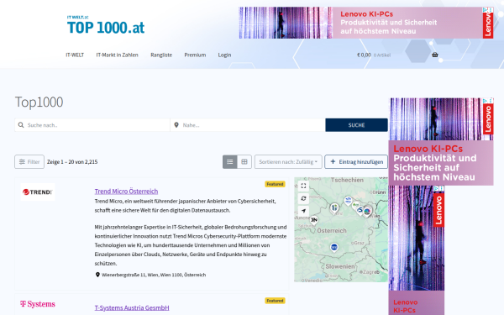
Task: Click the Wienerbergstraße 11 address text
Action: (154, 275)
